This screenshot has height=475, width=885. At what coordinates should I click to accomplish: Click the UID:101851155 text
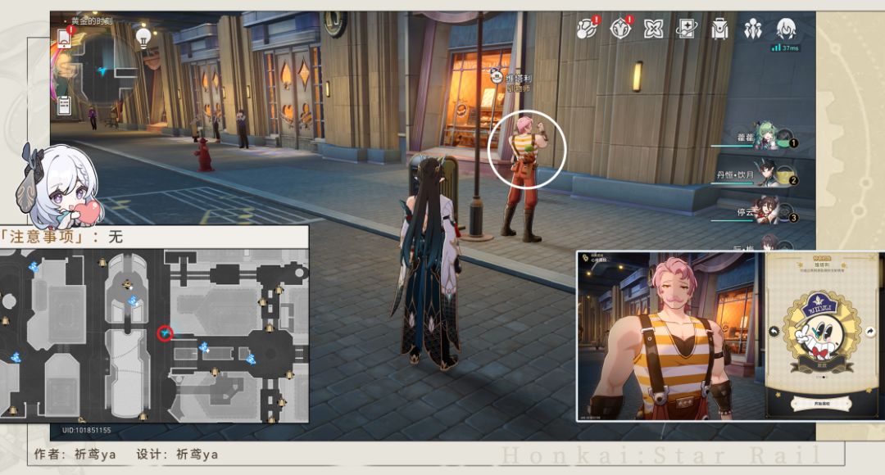coord(86,430)
